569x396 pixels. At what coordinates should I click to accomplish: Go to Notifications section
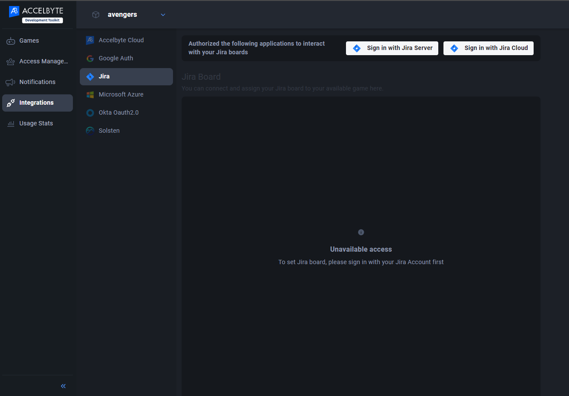tap(38, 82)
